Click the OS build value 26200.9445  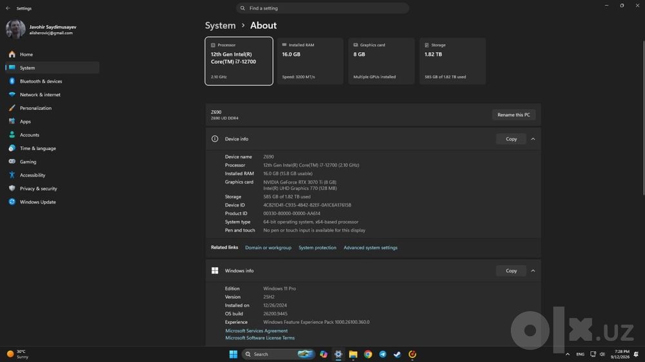click(275, 314)
